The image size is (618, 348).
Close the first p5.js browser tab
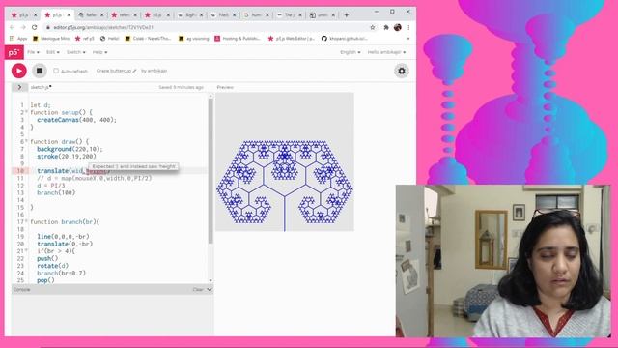35,15
